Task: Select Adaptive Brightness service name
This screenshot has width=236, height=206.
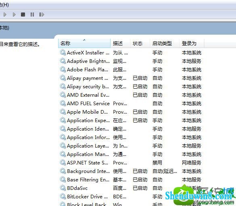Action: pyautogui.click(x=88, y=61)
